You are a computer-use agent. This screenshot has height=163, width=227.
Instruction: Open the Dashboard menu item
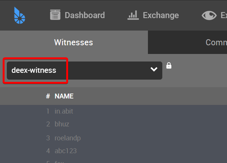tap(84, 15)
